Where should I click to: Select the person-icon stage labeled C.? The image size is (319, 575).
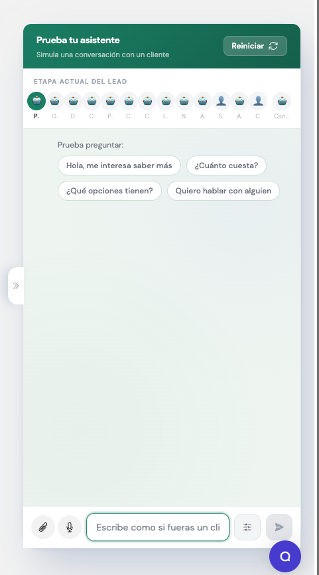[x=258, y=101]
